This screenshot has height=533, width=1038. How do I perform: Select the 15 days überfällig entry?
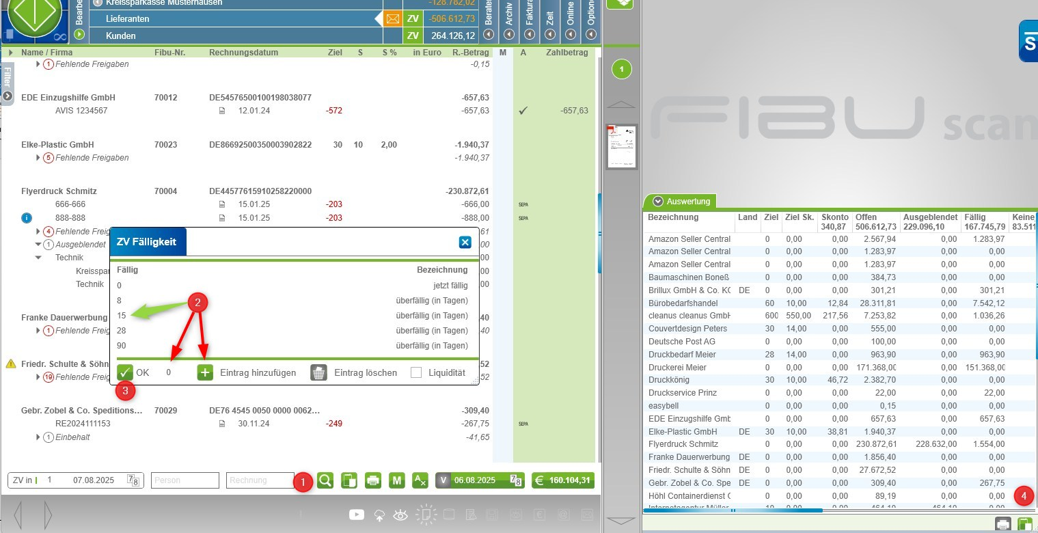(122, 316)
